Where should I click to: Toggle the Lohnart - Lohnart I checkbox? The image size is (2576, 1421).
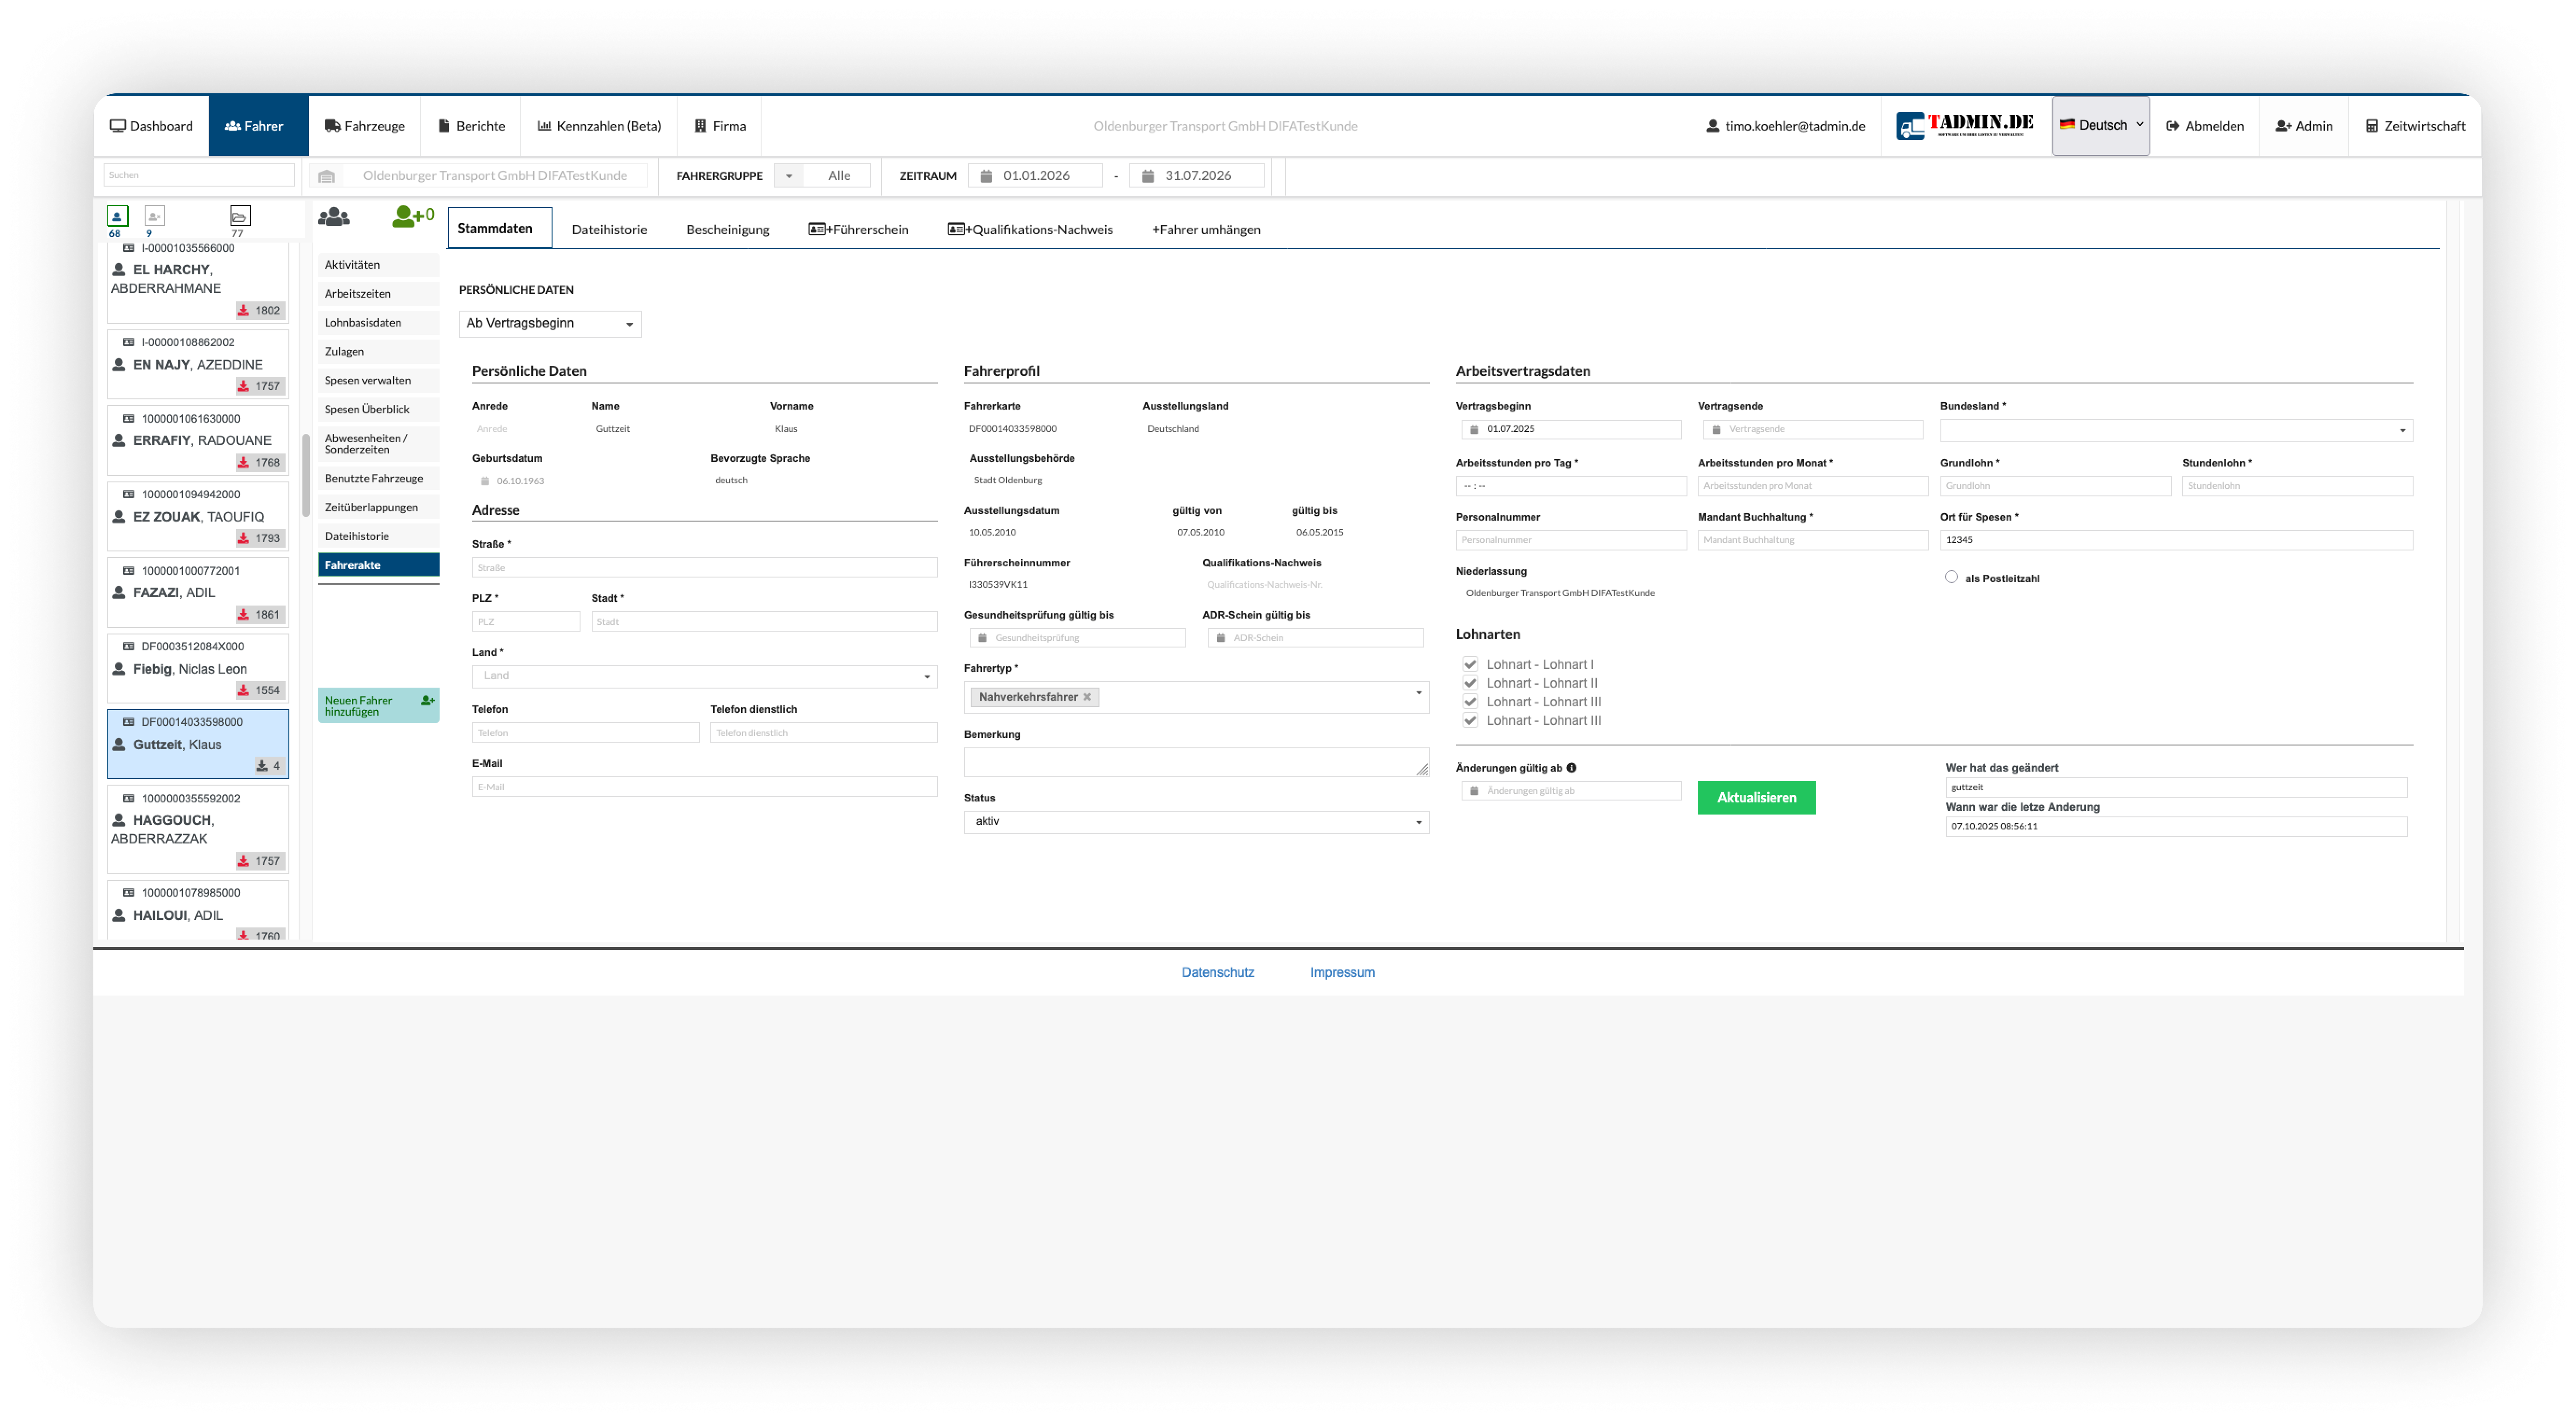point(1470,664)
